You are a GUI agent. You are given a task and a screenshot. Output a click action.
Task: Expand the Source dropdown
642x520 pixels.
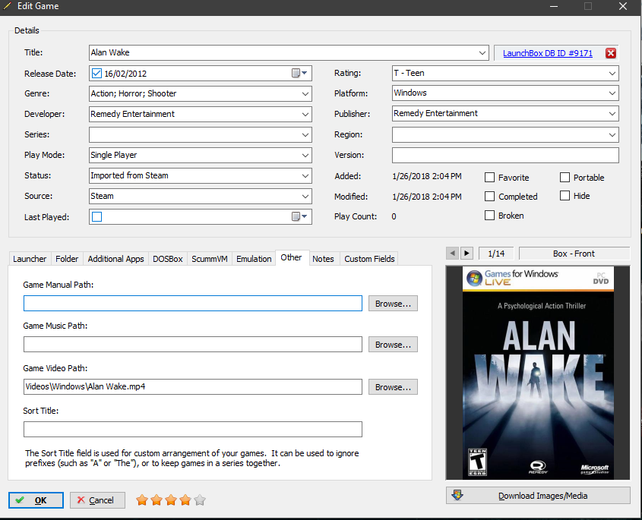pyautogui.click(x=305, y=196)
